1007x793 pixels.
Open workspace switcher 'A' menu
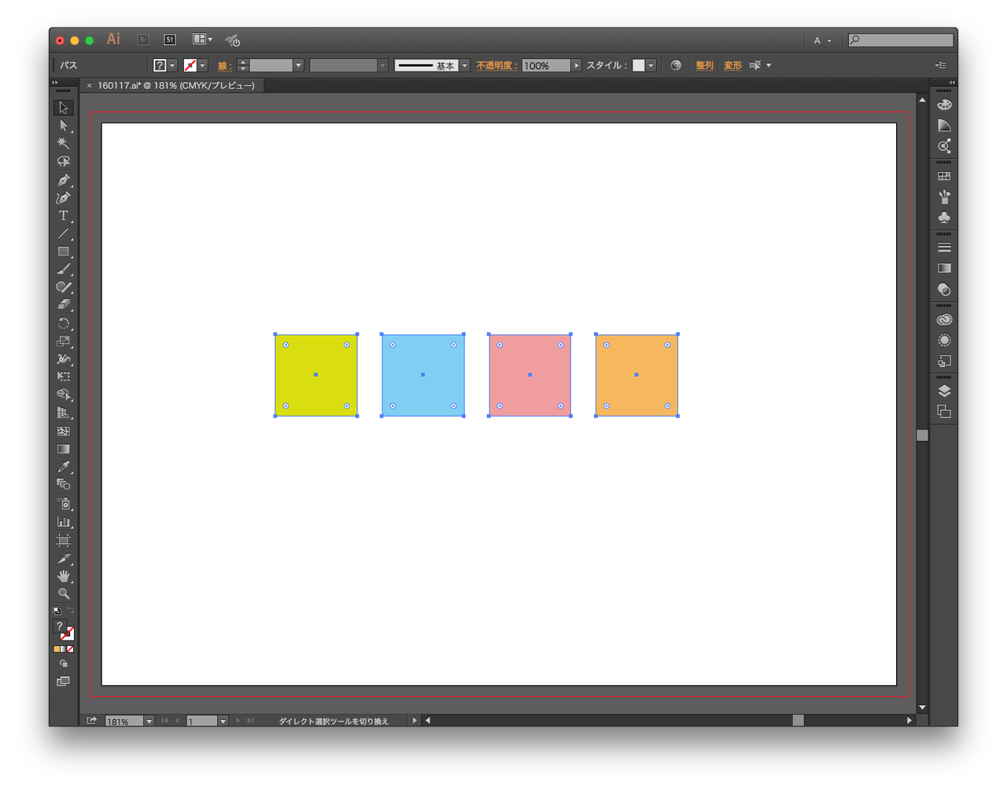823,40
